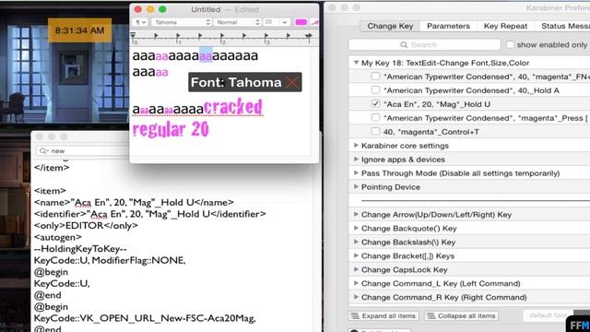Expand Change Backslash(\) Key

356,242
